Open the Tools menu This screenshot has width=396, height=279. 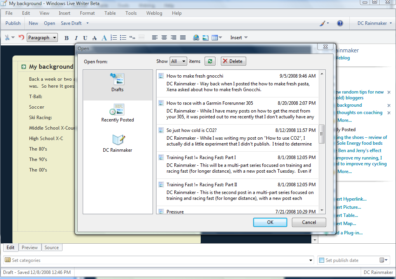tap(131, 13)
